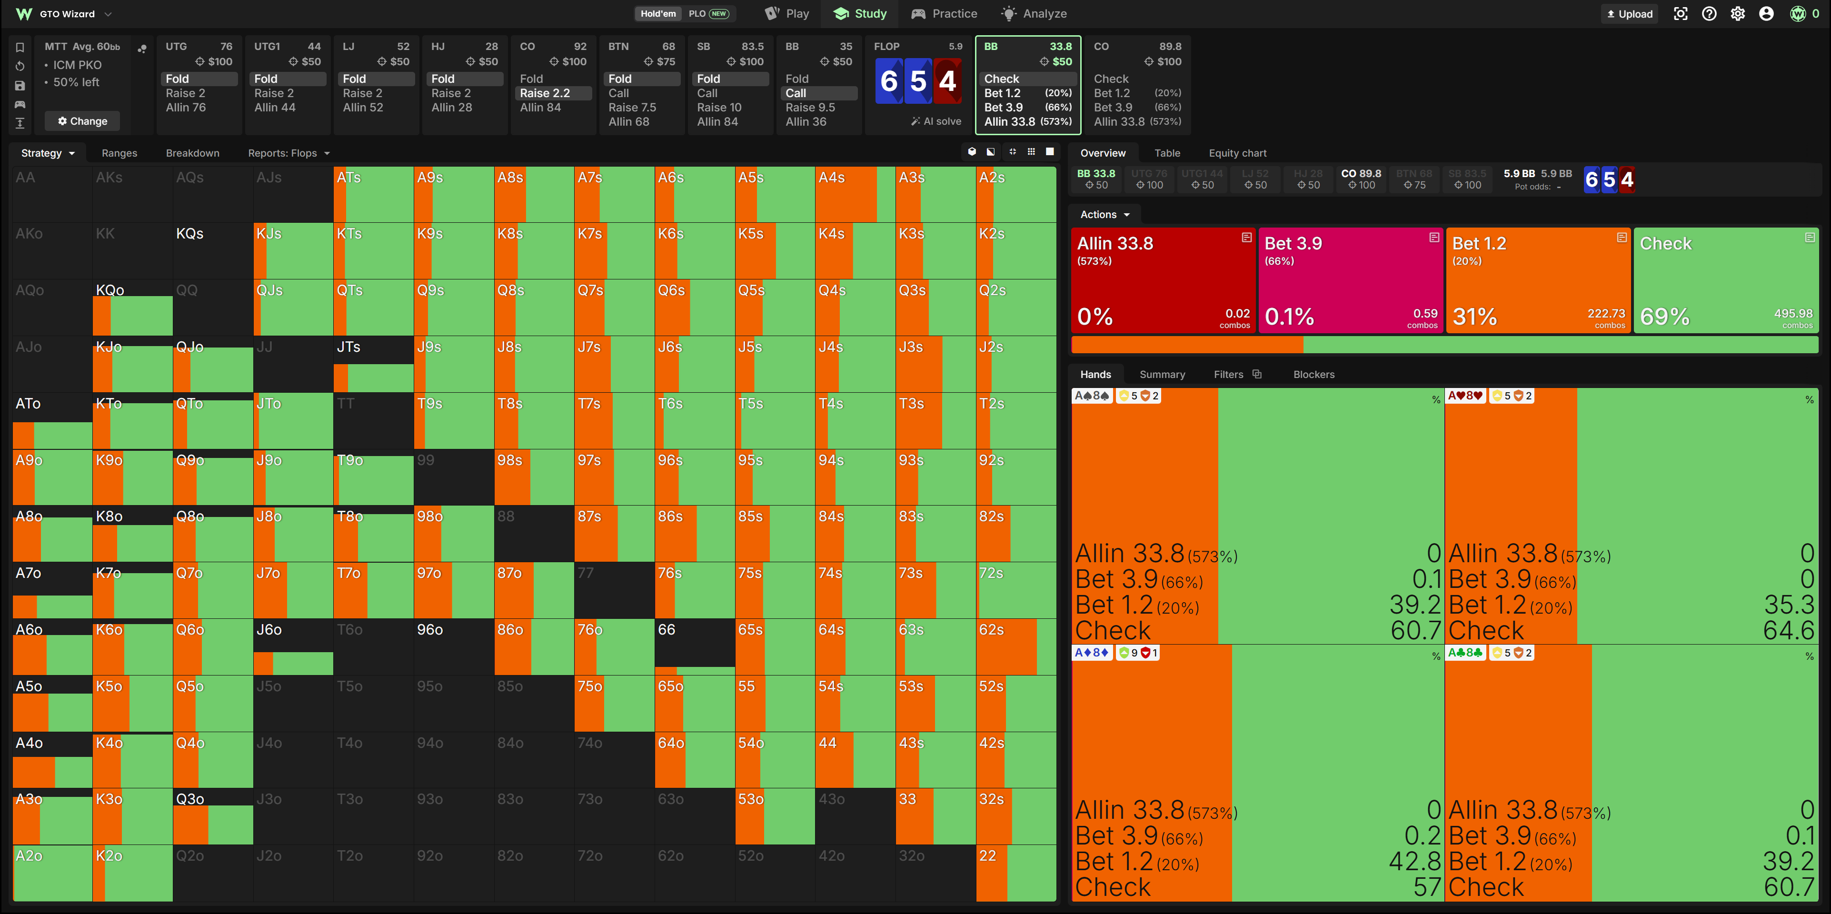Click the save disk icon in the left sidebar
The height and width of the screenshot is (914, 1831).
[x=20, y=85]
